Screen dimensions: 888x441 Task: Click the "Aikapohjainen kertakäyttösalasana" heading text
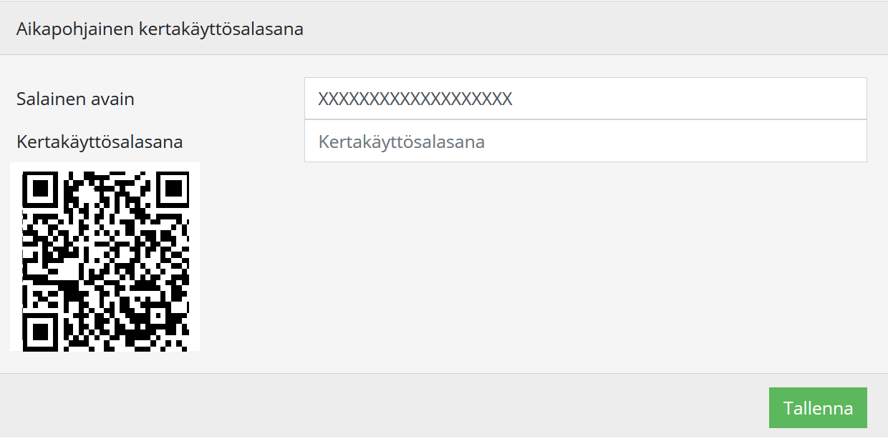(160, 29)
